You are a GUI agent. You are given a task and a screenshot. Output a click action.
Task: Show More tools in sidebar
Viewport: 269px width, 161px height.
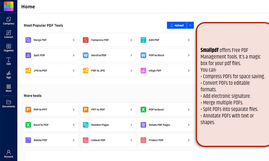pos(9,88)
